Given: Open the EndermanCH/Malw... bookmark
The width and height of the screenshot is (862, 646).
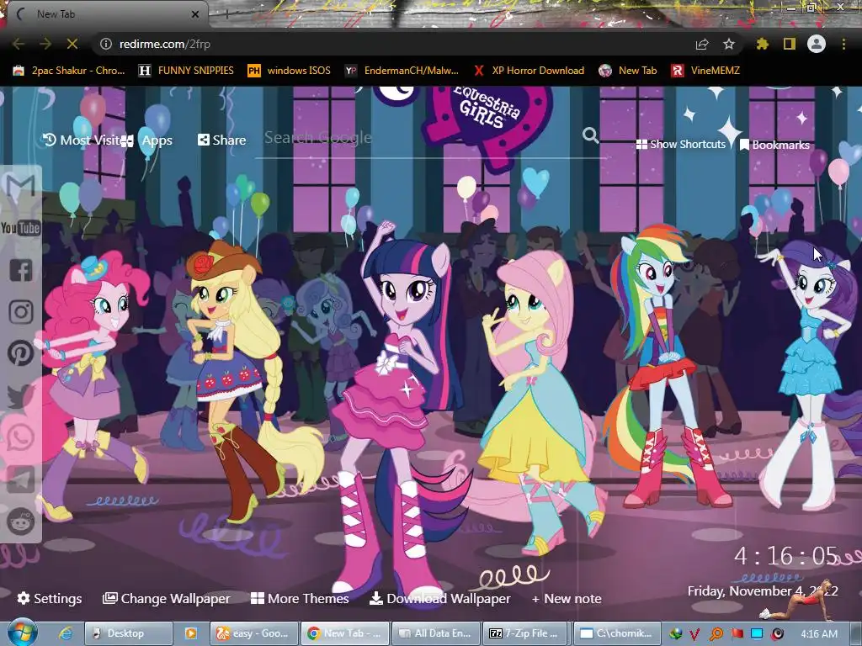Looking at the screenshot, I should pyautogui.click(x=402, y=71).
